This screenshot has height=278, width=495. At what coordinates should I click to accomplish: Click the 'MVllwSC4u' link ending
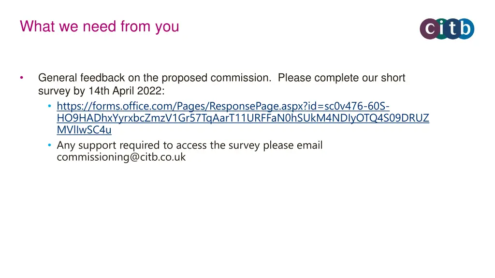pos(84,130)
